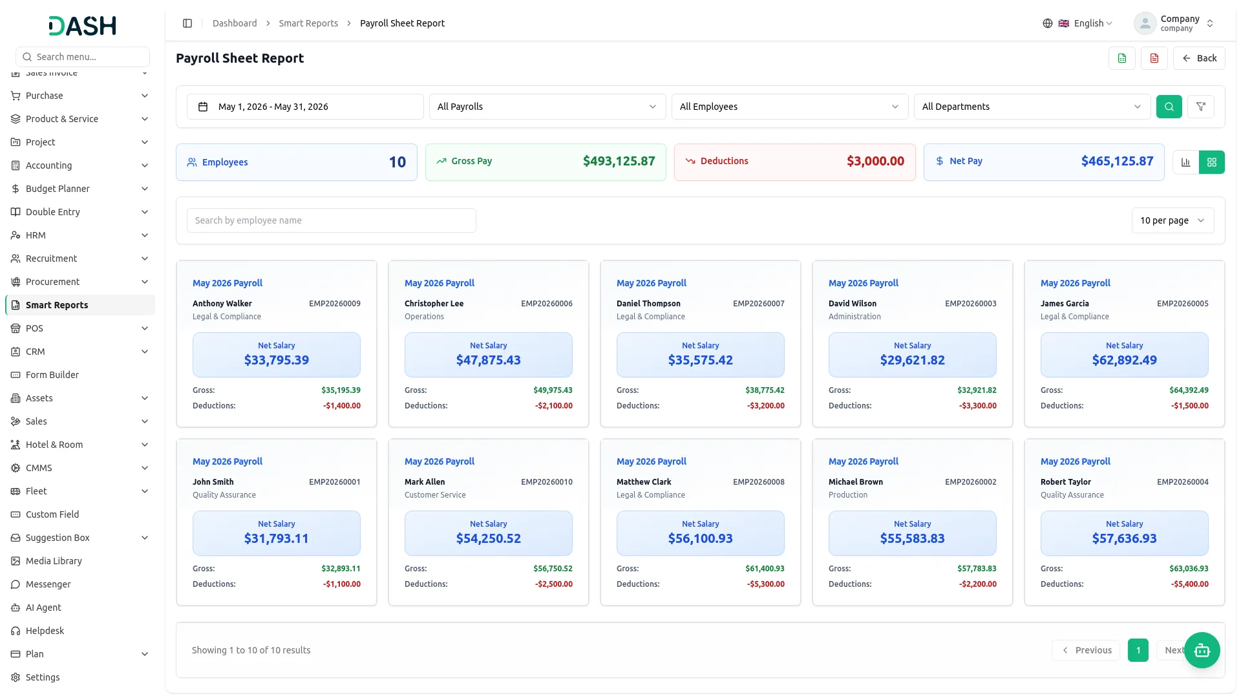Open the Assets sidebar menu

[x=80, y=398]
